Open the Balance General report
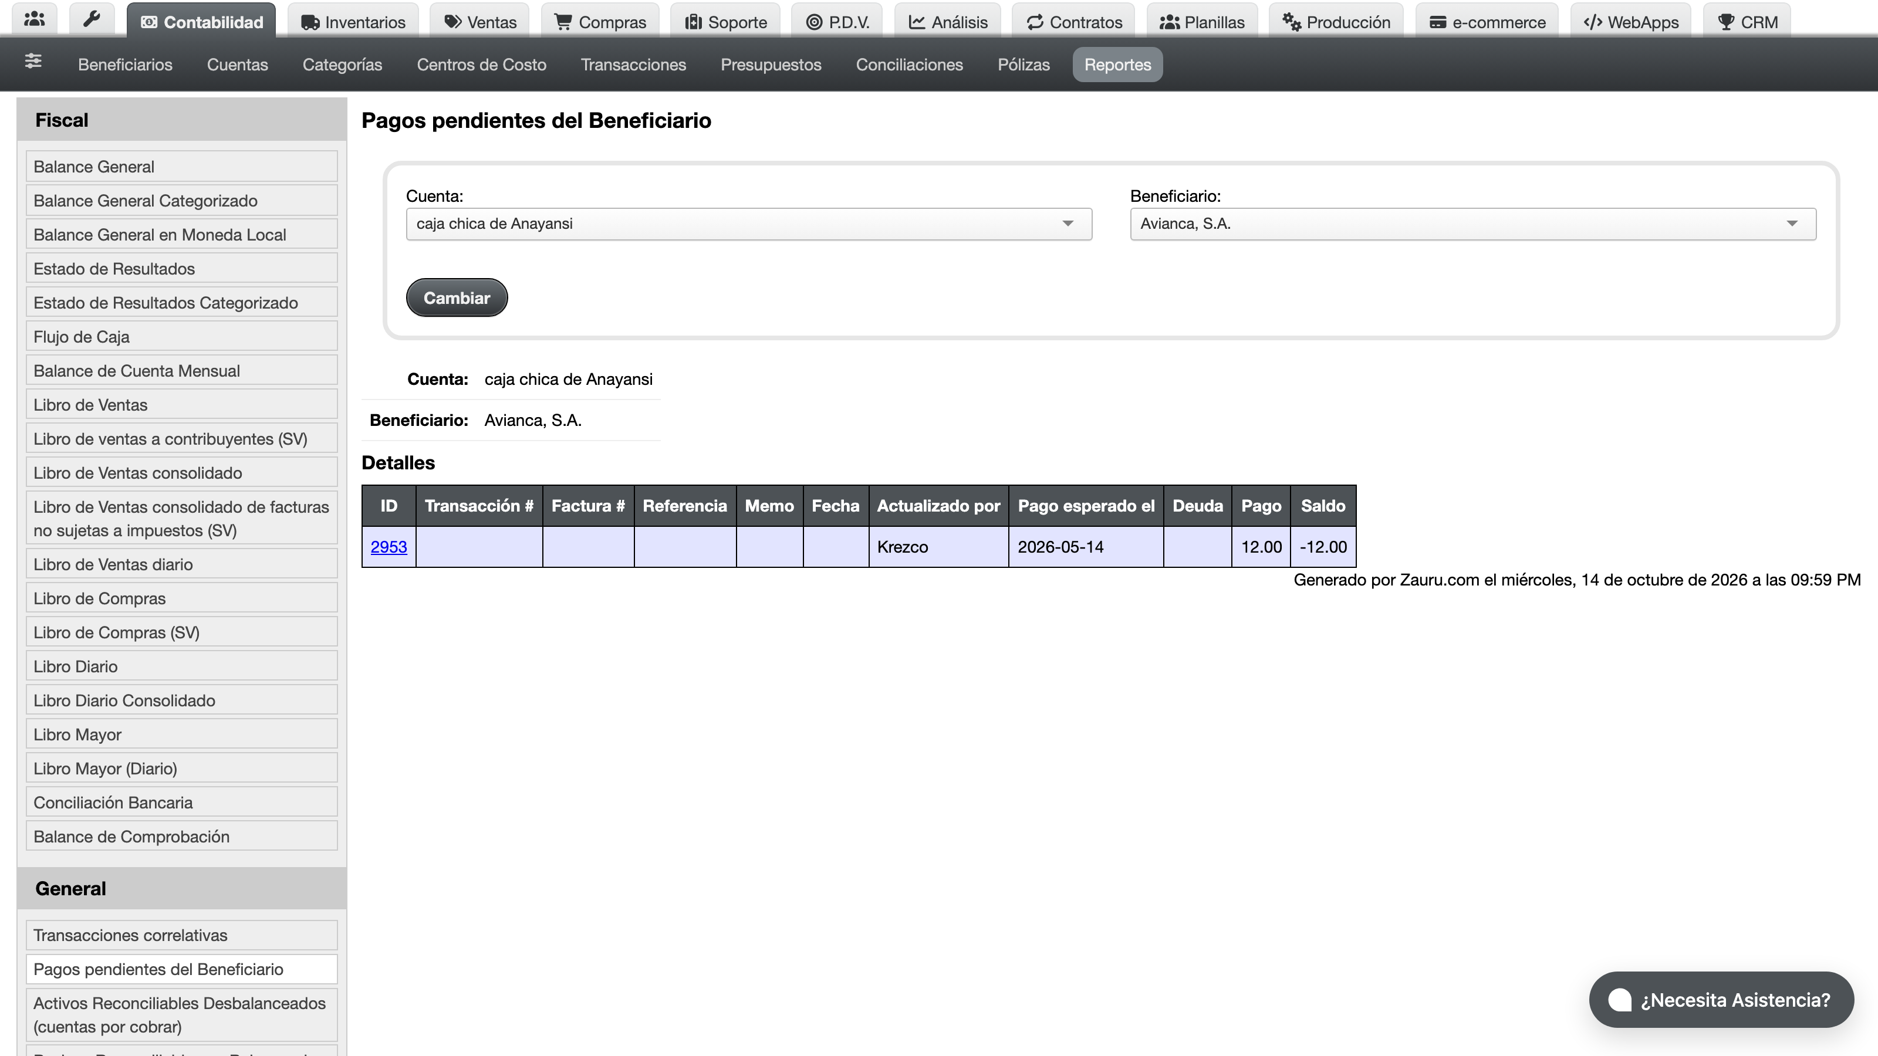 click(x=181, y=166)
